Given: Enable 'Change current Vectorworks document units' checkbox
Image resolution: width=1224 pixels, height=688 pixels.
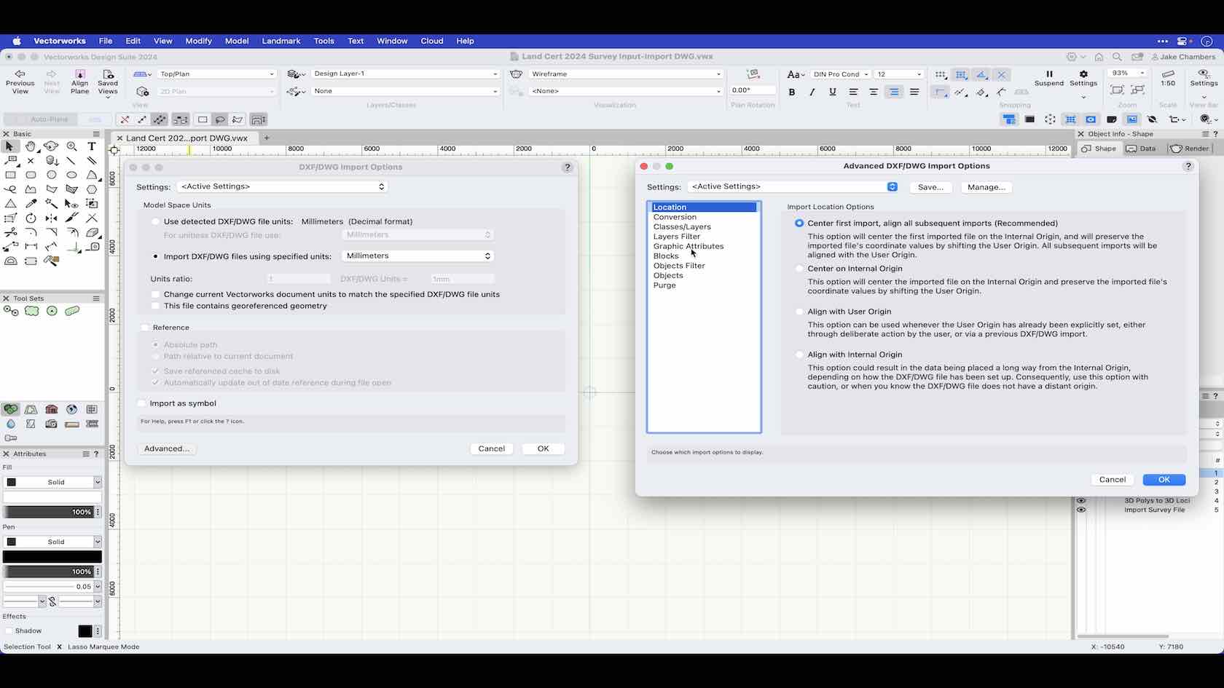Looking at the screenshot, I should [x=155, y=295].
